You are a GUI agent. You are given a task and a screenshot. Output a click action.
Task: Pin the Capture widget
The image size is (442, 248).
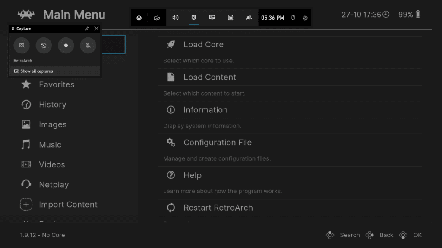tap(87, 28)
